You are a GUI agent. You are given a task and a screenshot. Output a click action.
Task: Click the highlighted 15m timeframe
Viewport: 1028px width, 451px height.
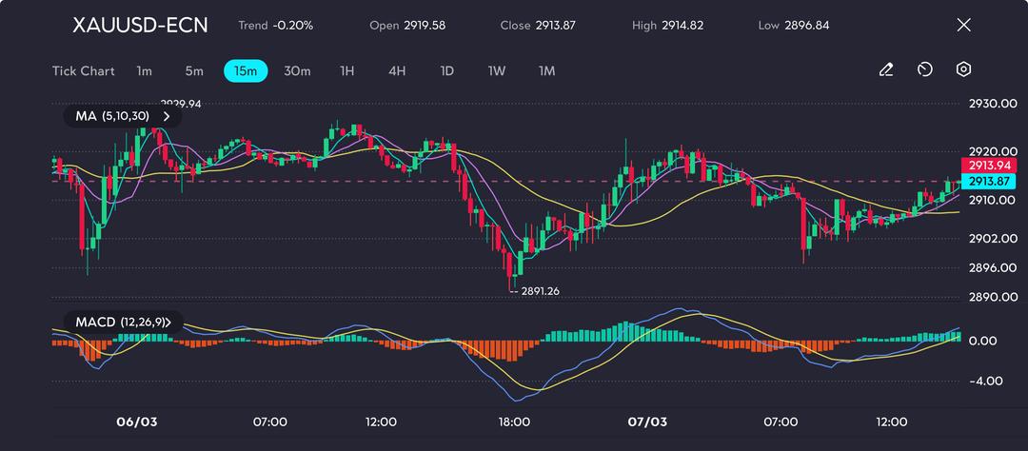pyautogui.click(x=246, y=71)
